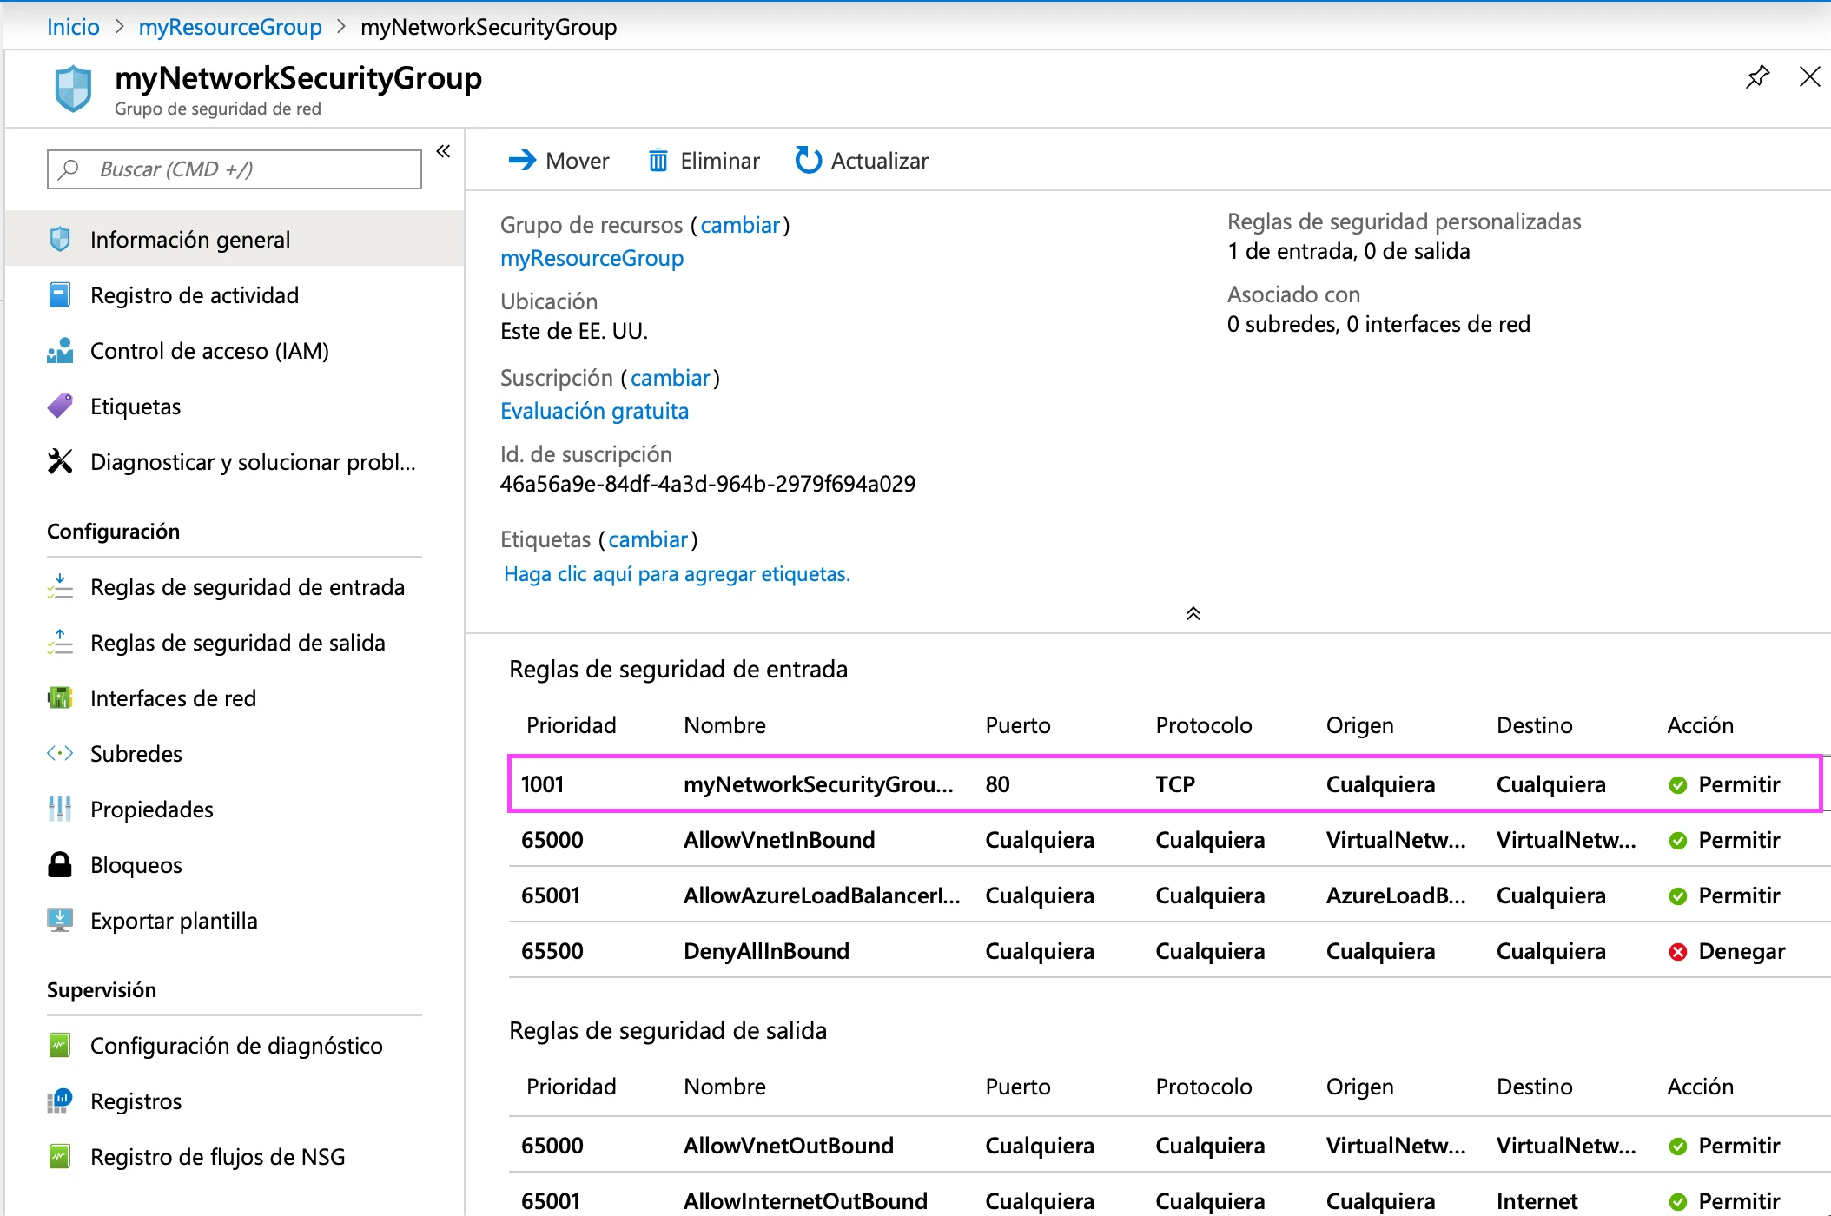Screen dimensions: 1831x1216
Task: Focus the Buscar search field
Action: pos(235,169)
